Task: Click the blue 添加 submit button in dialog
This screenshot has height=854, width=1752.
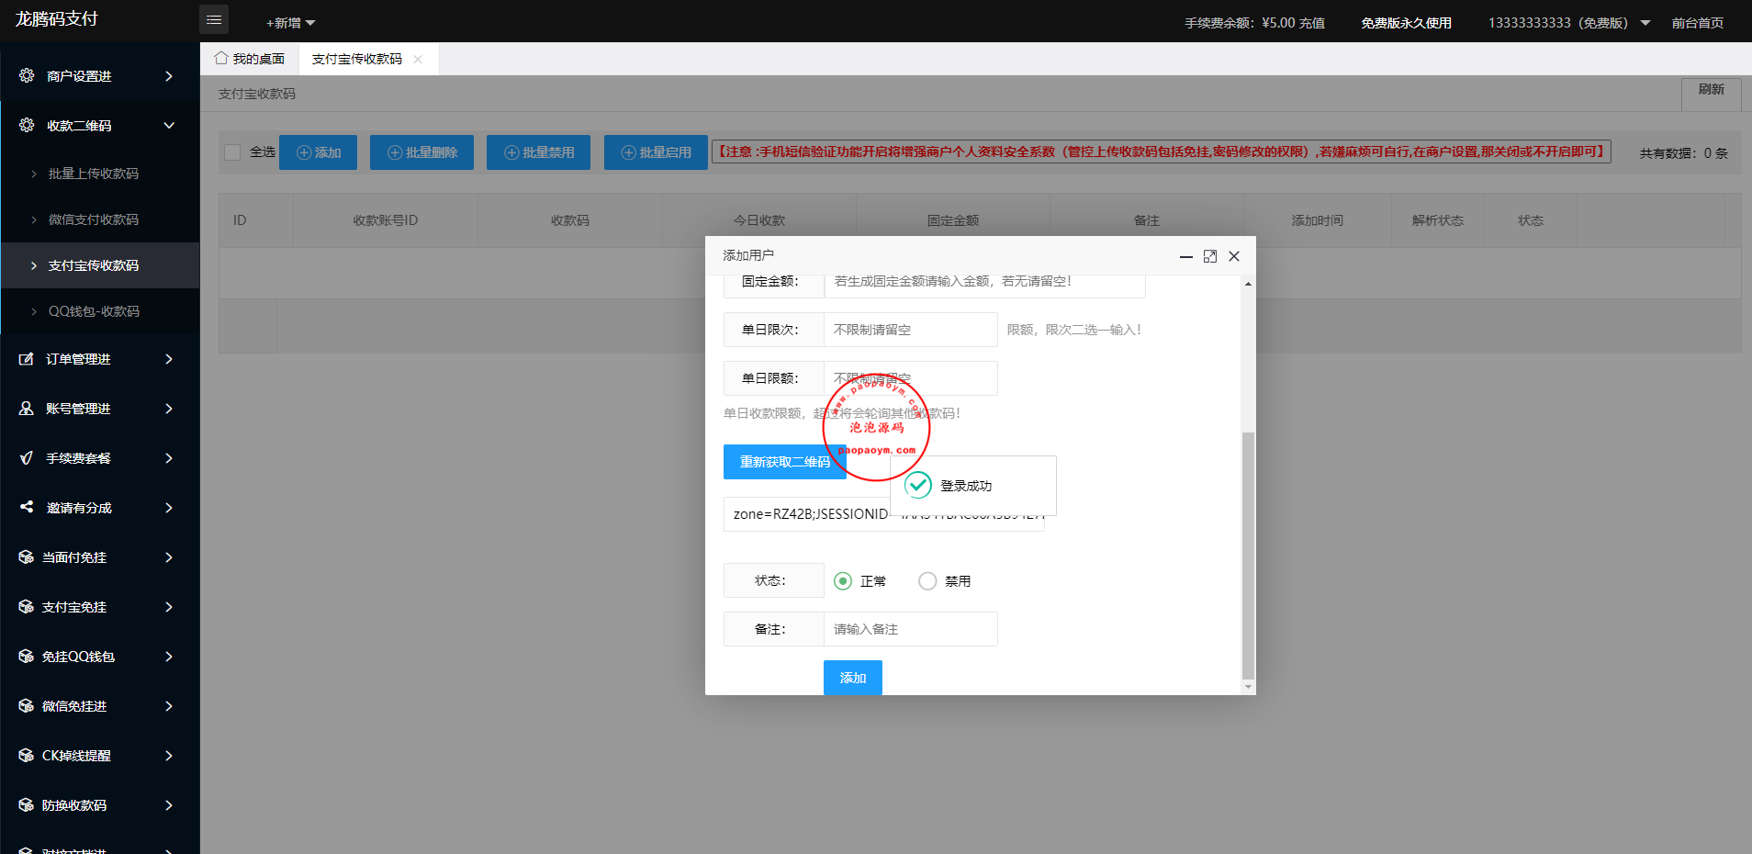Action: point(852,678)
